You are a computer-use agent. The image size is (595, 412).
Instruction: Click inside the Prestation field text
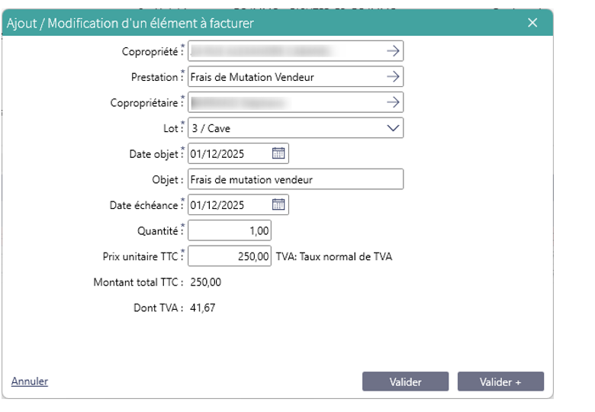click(x=287, y=76)
